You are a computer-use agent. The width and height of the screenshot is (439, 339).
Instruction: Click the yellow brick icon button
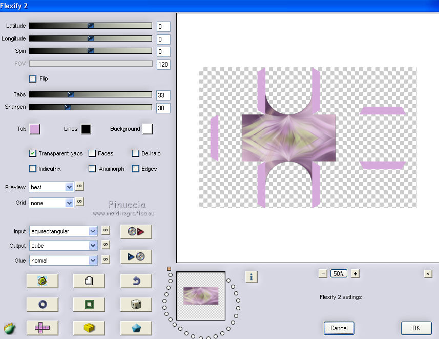(89, 328)
